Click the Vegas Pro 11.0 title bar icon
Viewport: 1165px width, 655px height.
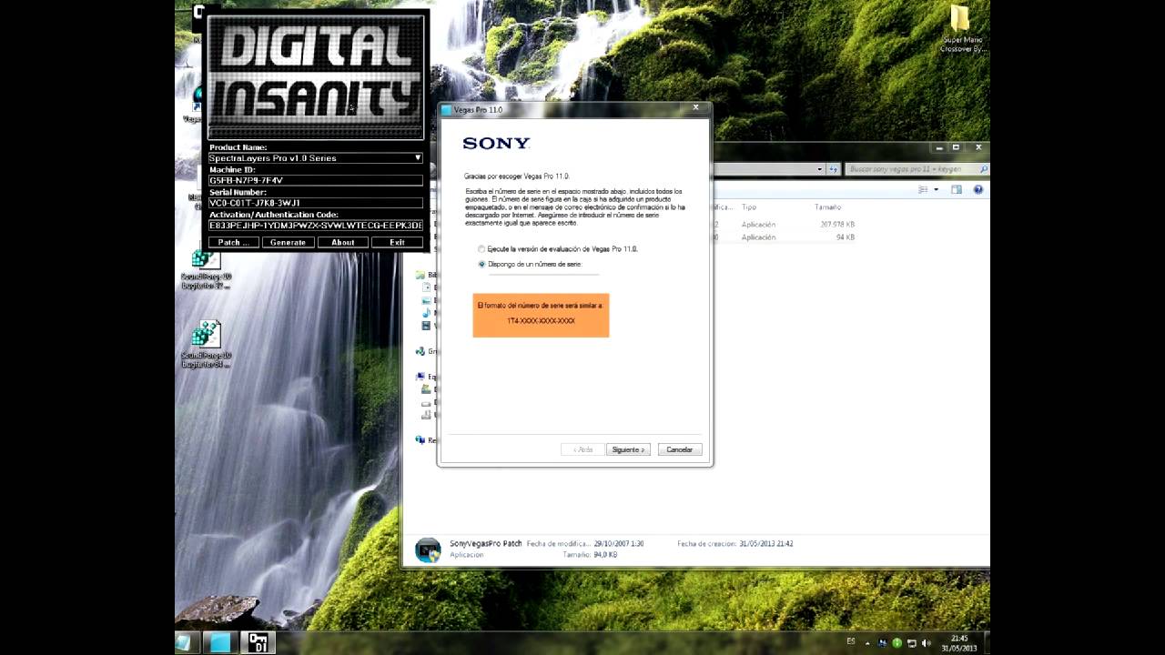(x=446, y=110)
